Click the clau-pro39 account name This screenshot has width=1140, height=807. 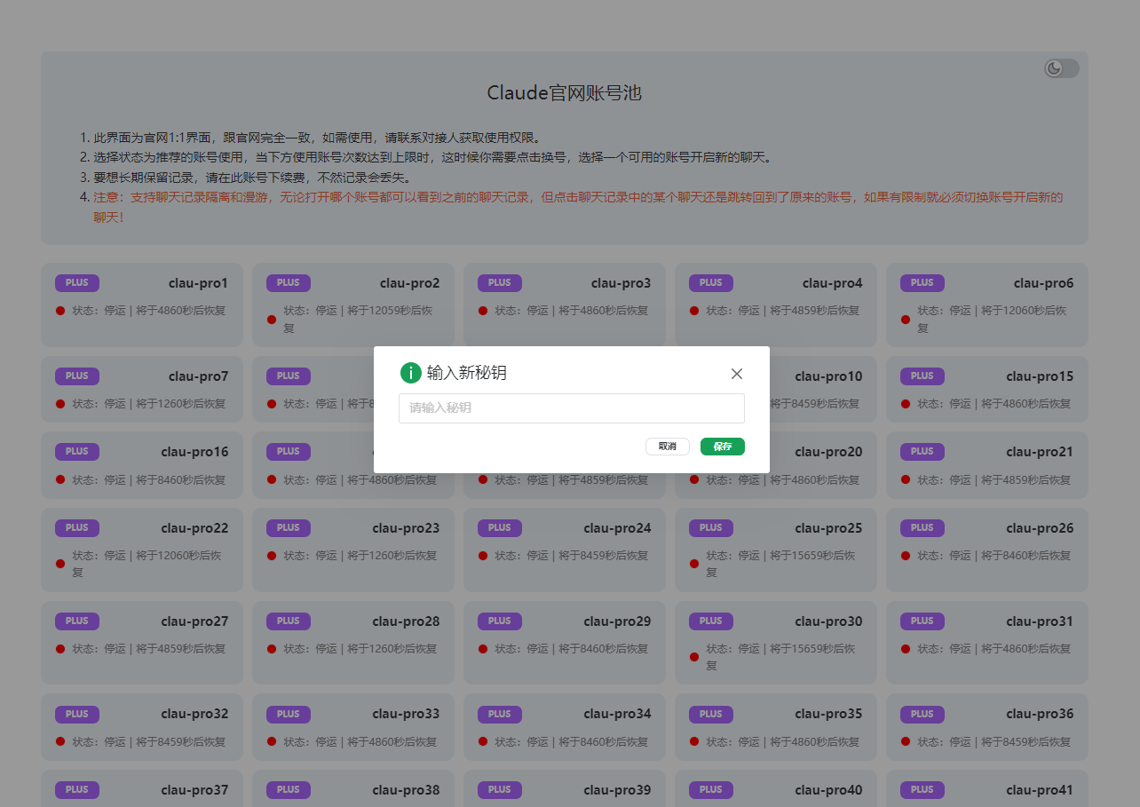[x=617, y=790]
